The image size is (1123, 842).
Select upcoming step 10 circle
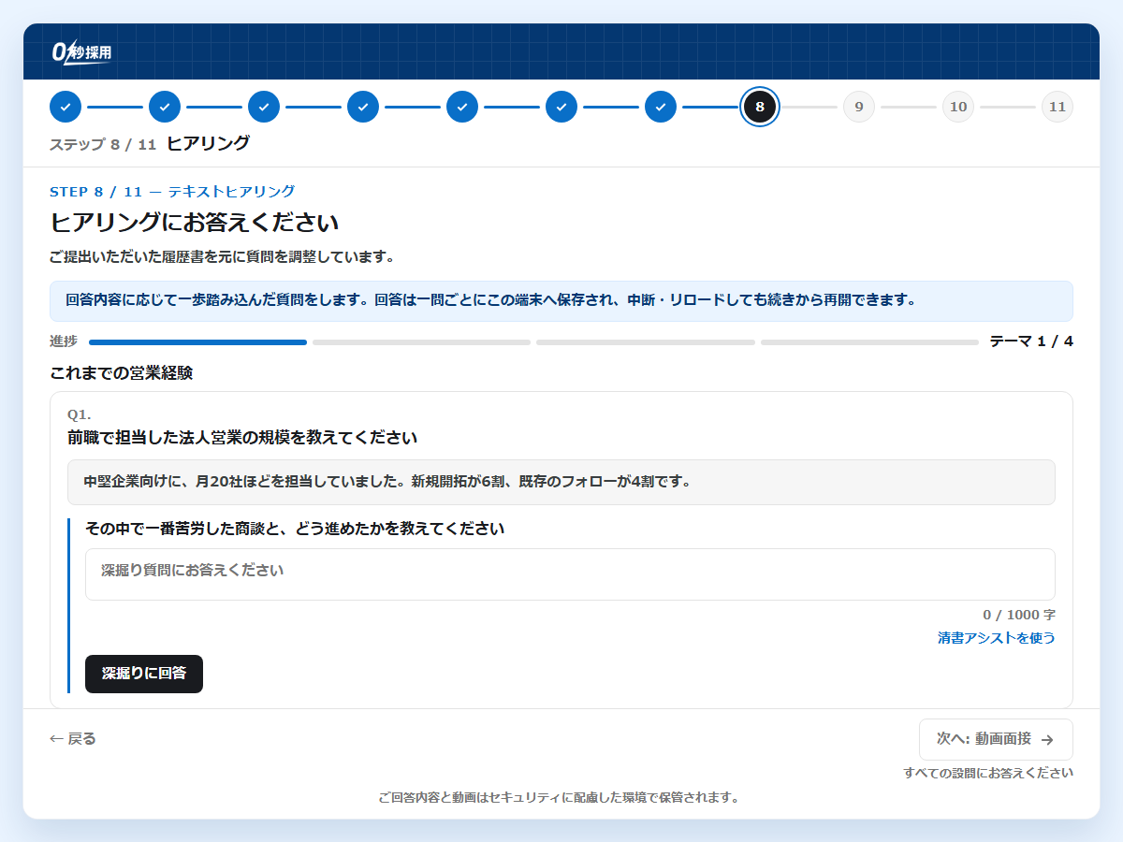[x=958, y=107]
